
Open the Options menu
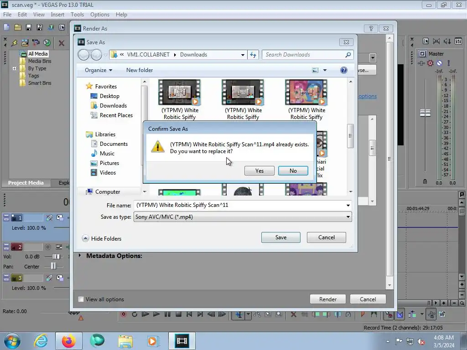(100, 15)
